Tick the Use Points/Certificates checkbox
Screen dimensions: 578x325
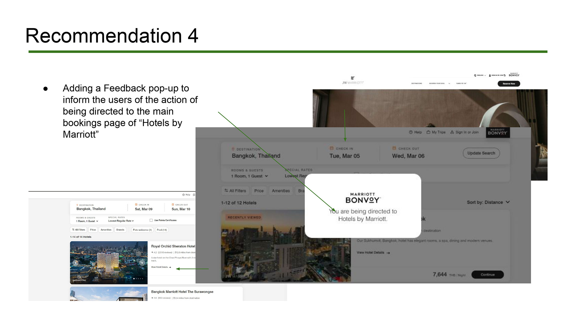(x=151, y=220)
